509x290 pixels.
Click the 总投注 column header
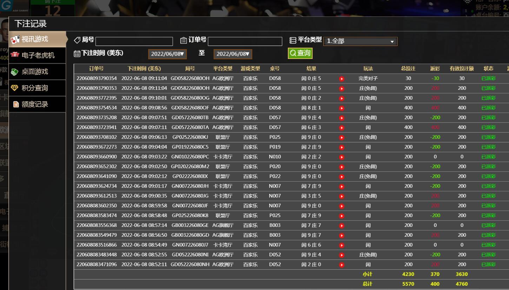click(x=408, y=69)
